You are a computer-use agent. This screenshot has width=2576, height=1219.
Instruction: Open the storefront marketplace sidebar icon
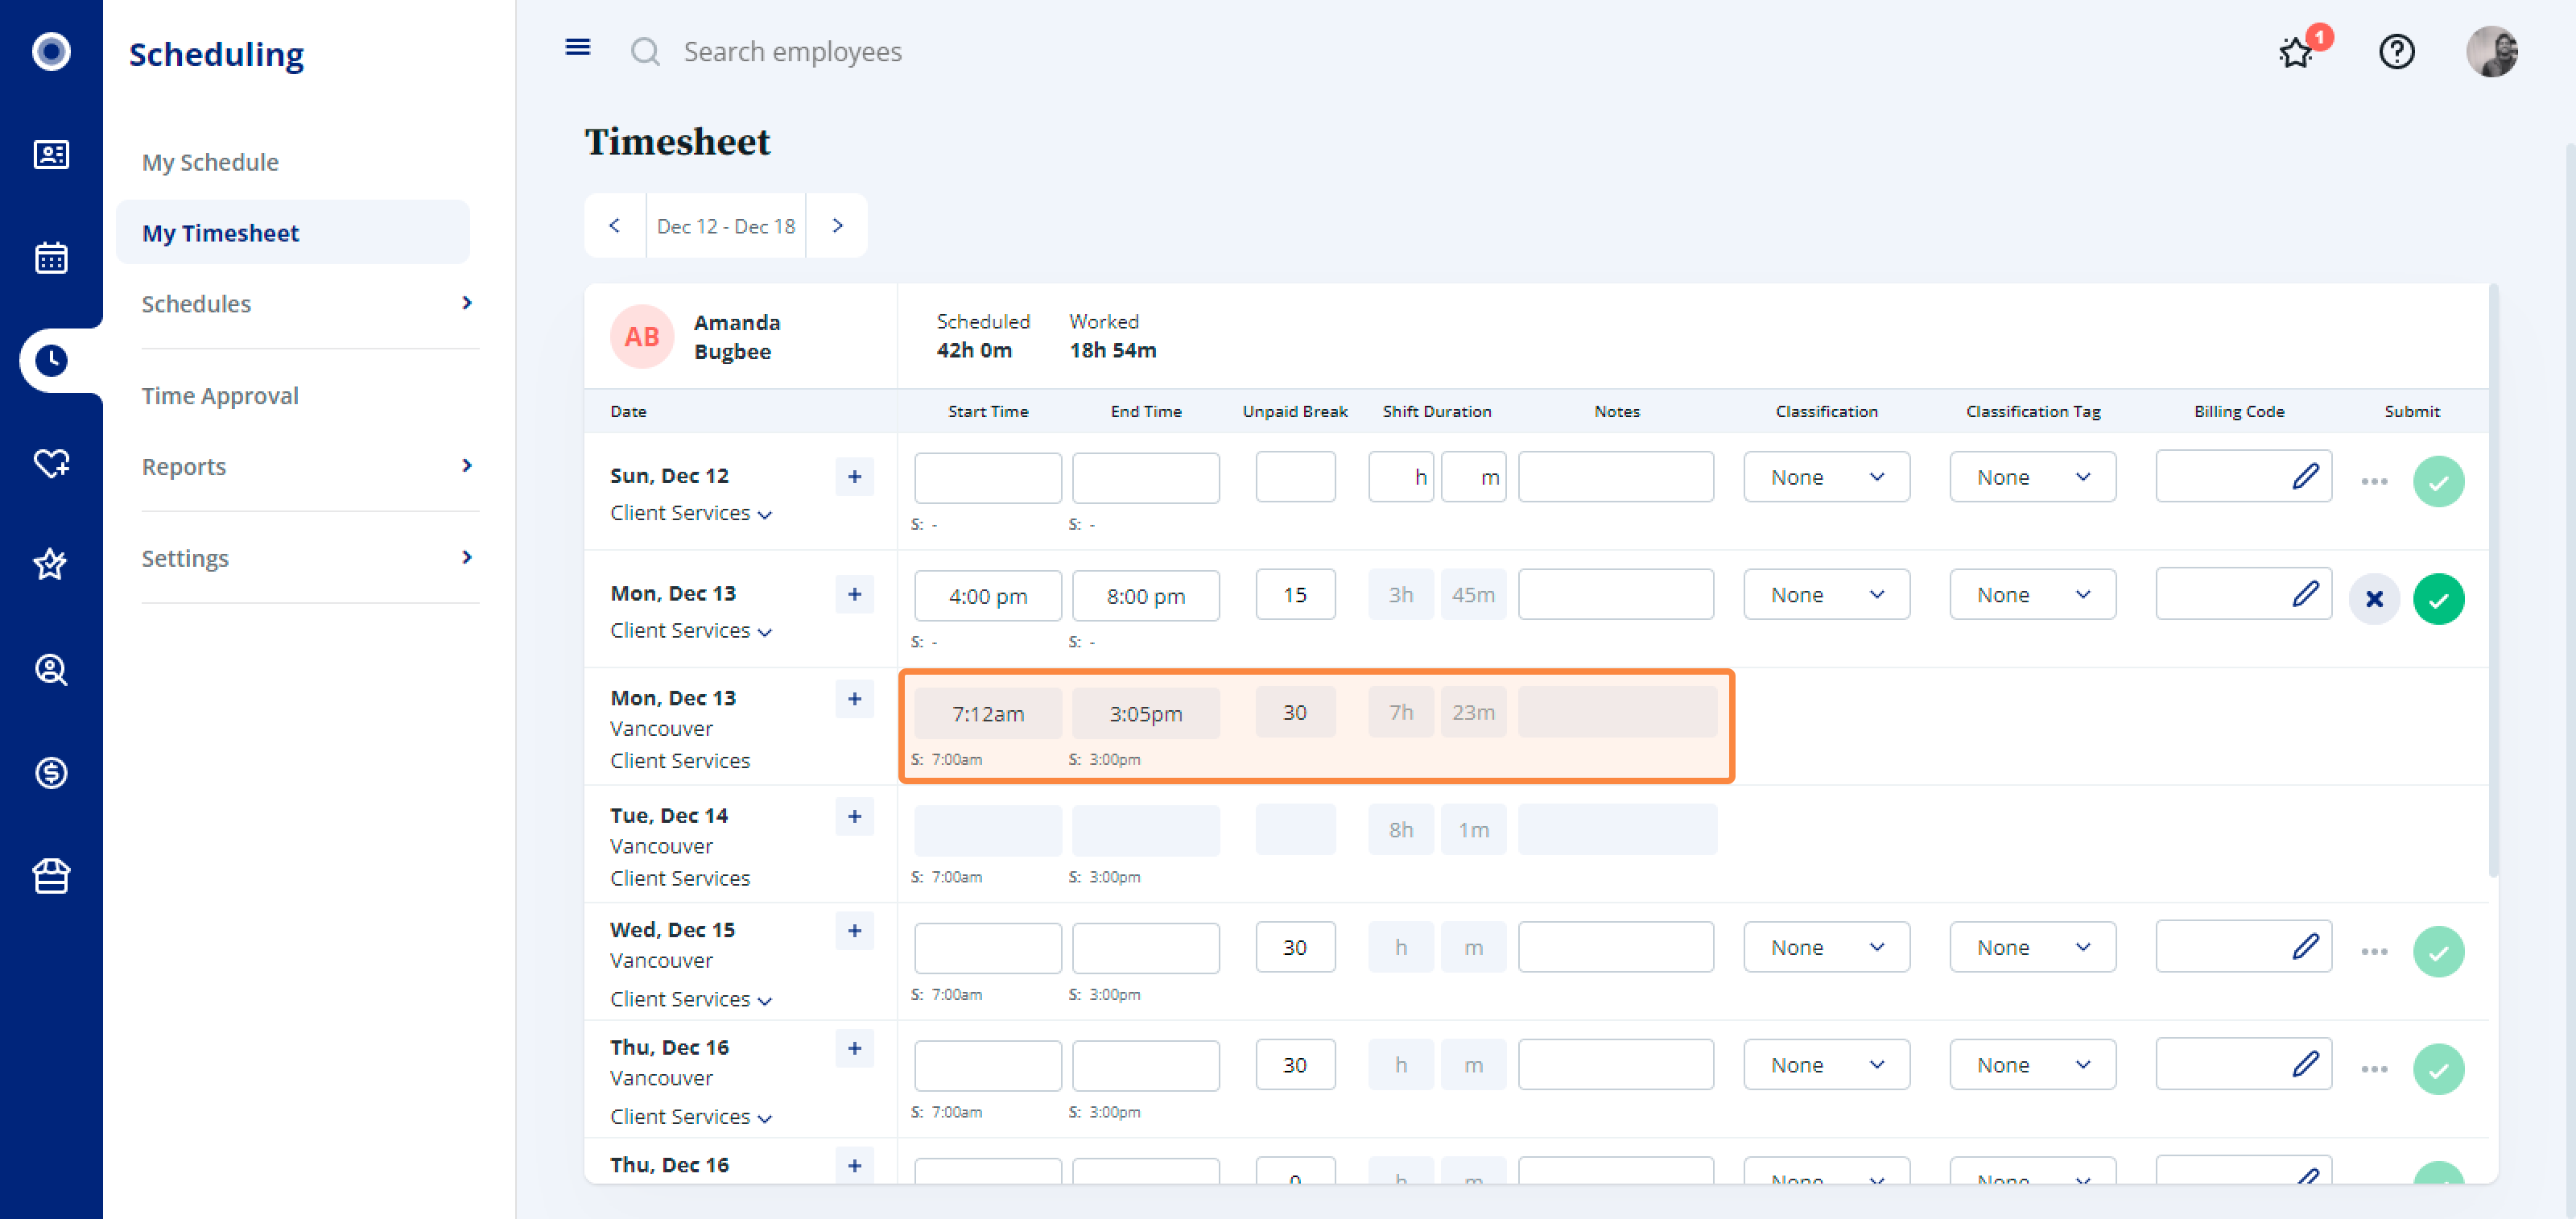point(51,876)
